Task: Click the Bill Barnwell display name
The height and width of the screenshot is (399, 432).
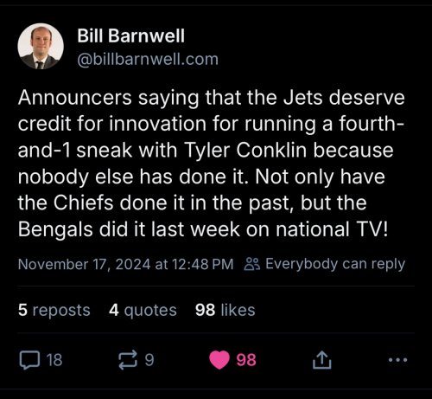Action: 130,35
